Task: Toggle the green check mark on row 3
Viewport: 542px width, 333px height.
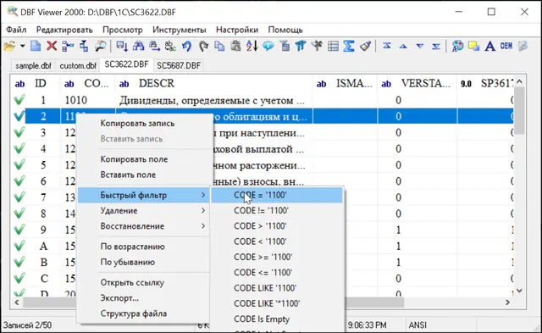Action: click(19, 132)
